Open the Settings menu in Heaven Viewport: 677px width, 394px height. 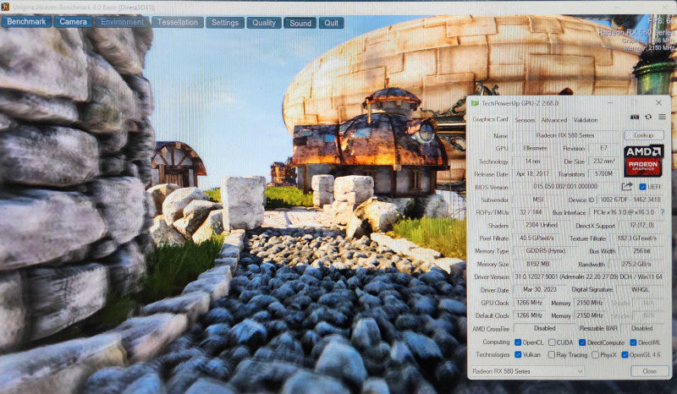tap(225, 23)
